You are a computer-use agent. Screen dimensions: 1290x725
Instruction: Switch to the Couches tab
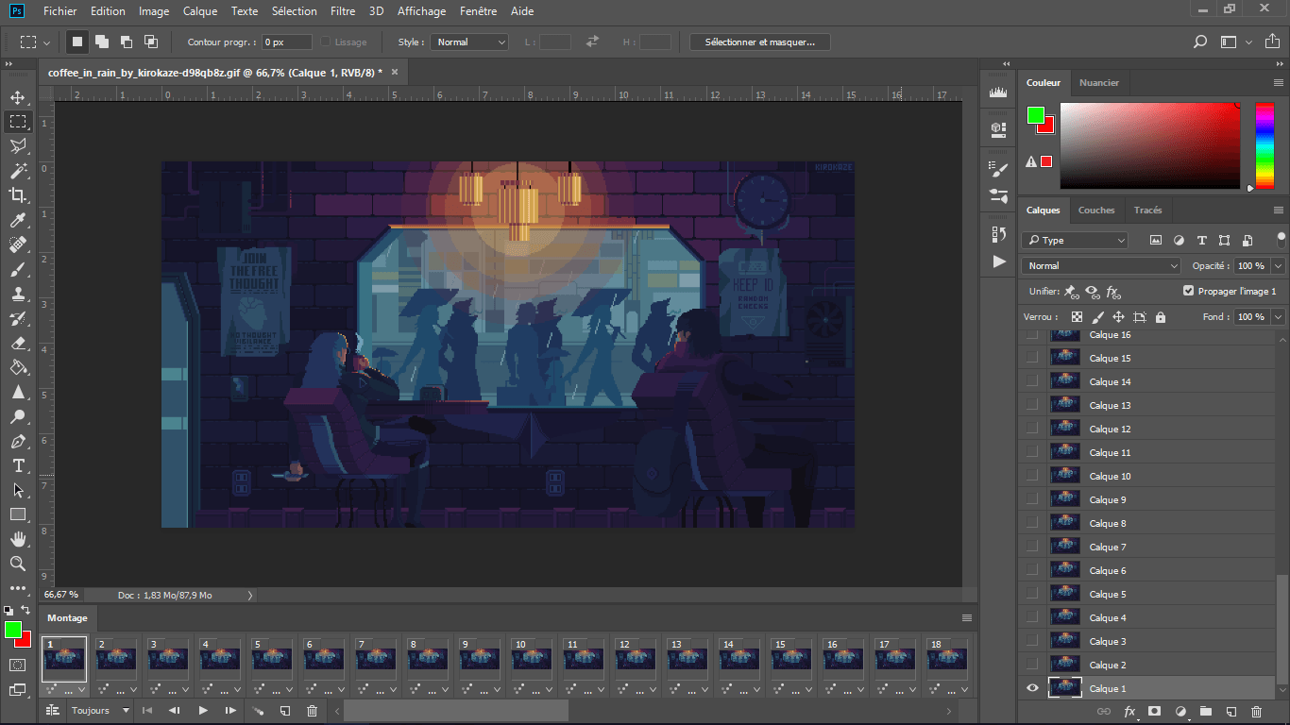click(x=1096, y=211)
